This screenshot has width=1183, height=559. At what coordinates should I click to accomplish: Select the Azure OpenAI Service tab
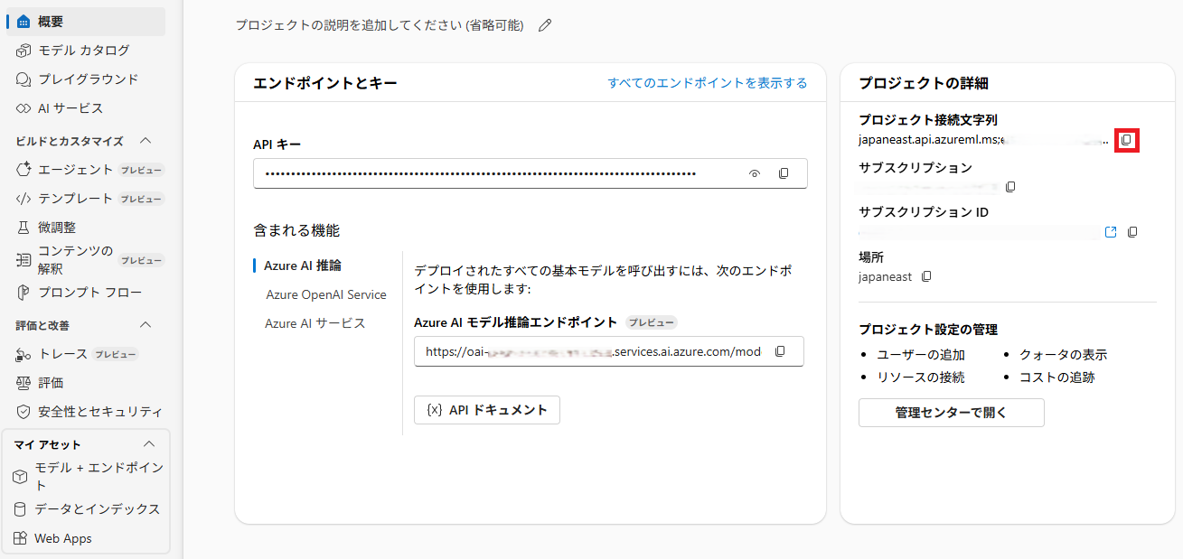coord(326,294)
